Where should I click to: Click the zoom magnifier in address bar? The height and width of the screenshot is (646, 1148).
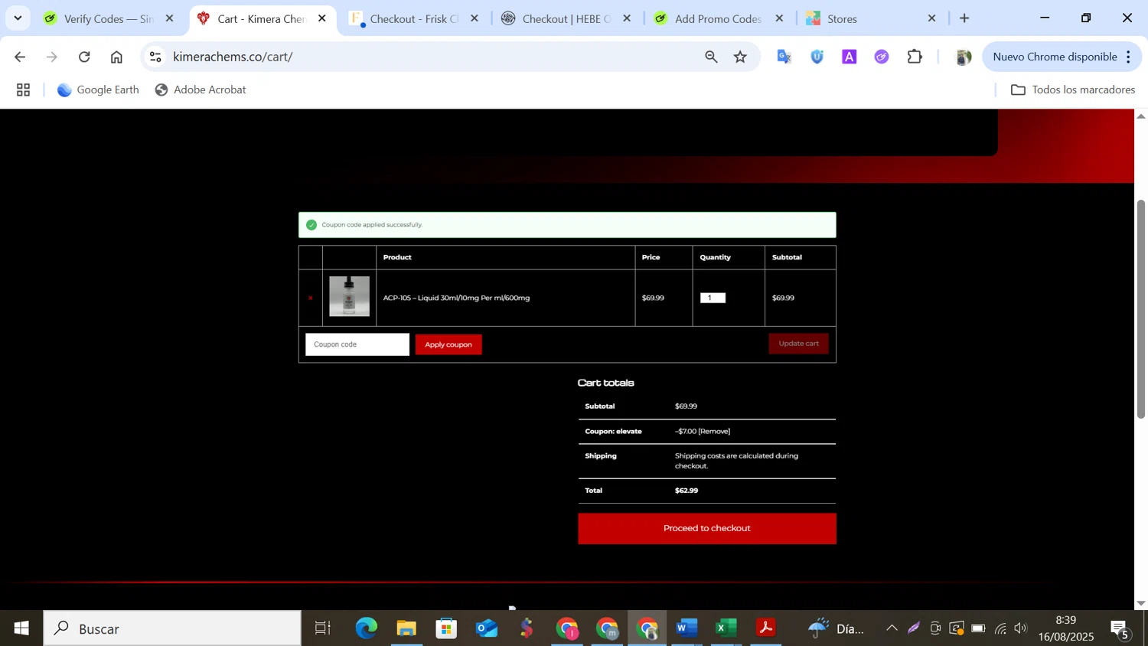click(x=711, y=57)
